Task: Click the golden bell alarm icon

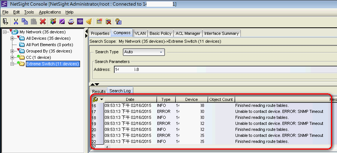Action: [89, 21]
